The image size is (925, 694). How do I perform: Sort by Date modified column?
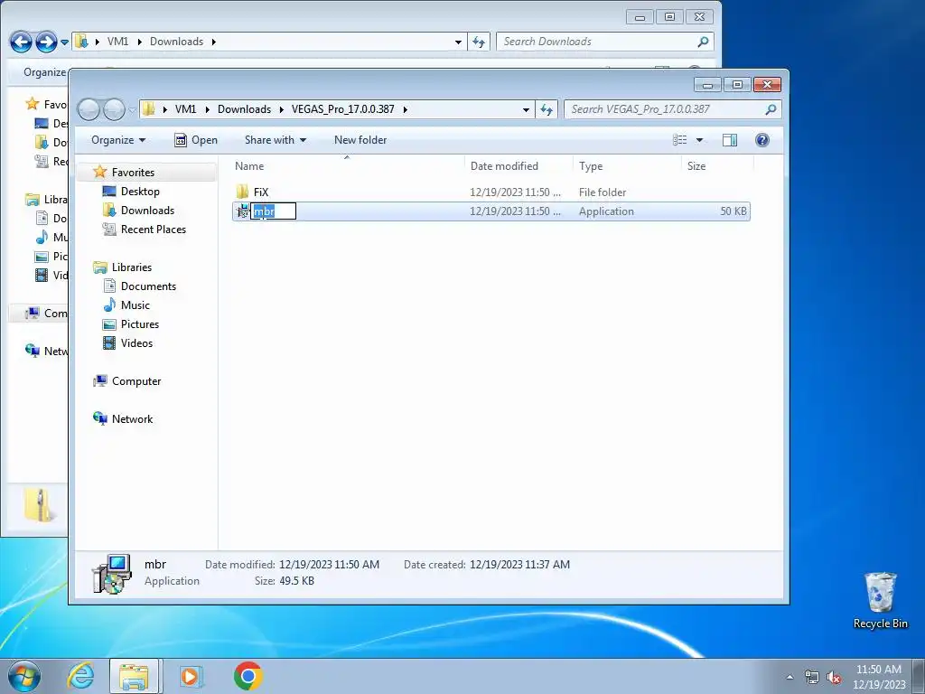pyautogui.click(x=504, y=166)
